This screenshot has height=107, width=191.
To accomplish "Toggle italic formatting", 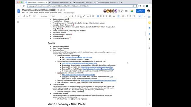I will (x=75, y=16).
